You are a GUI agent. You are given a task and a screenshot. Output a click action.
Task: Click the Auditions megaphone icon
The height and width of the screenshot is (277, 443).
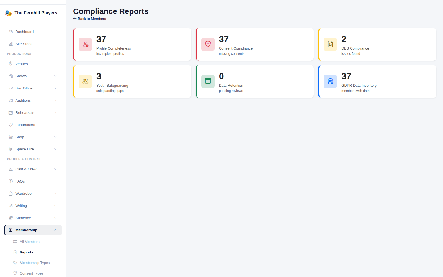coord(11,101)
